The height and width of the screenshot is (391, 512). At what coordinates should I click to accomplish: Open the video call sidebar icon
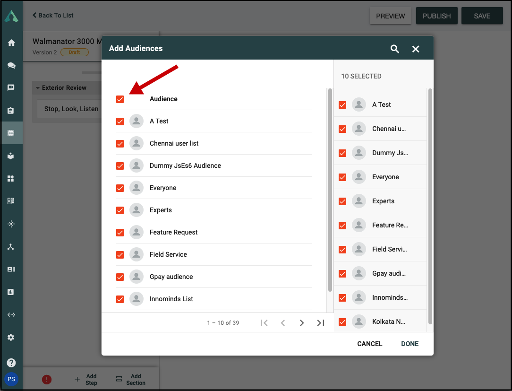11,87
